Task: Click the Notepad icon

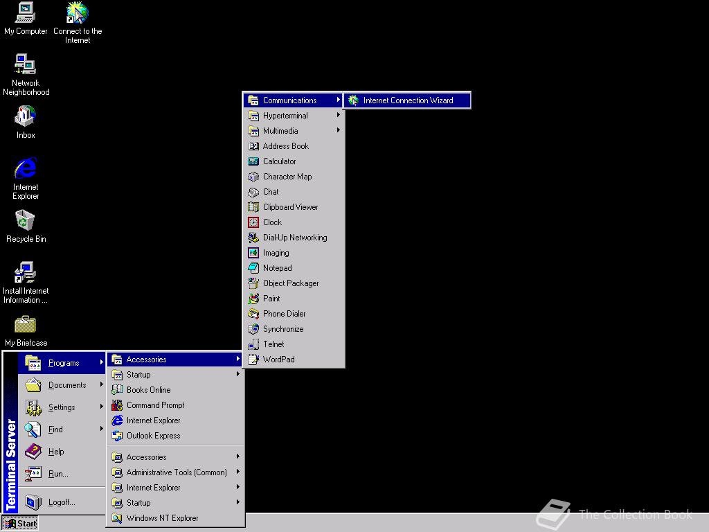Action: (253, 268)
